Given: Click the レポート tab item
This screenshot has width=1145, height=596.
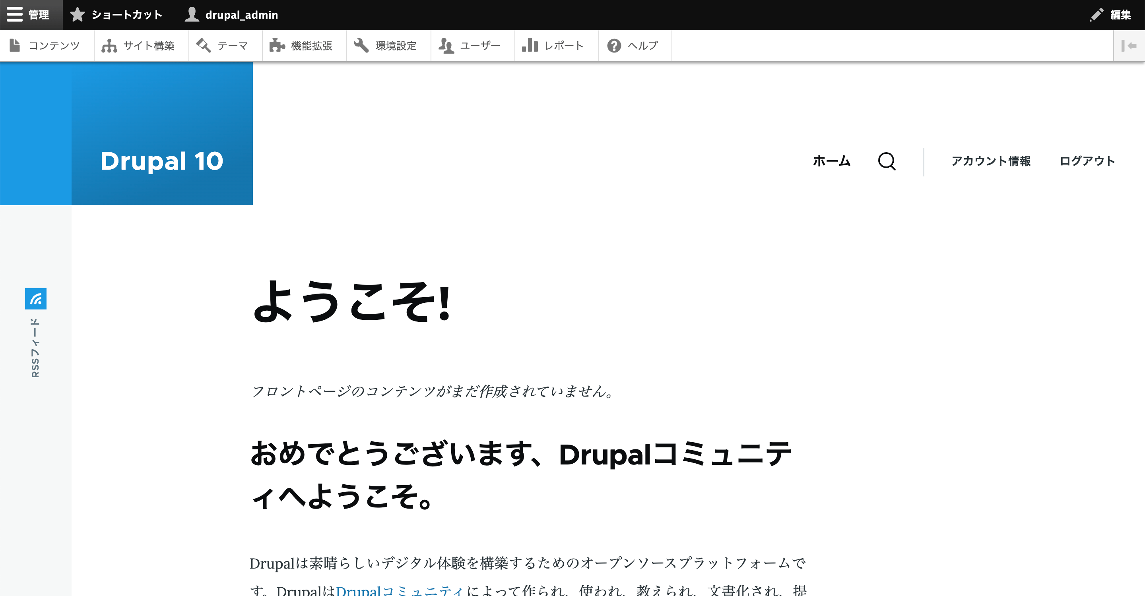Looking at the screenshot, I should pyautogui.click(x=552, y=45).
